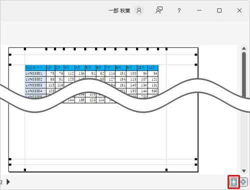Select the right margin handle at the page bottom
Image resolution: width=250 pixels, height=190 pixels.
(x=166, y=169)
